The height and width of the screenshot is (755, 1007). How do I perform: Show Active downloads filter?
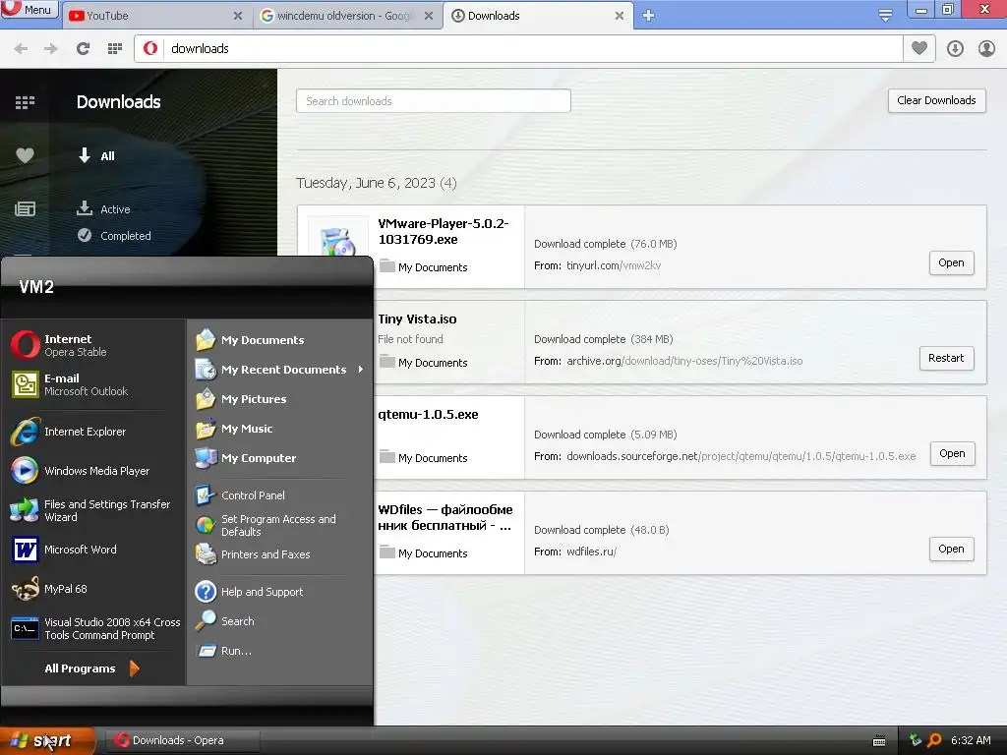103,208
